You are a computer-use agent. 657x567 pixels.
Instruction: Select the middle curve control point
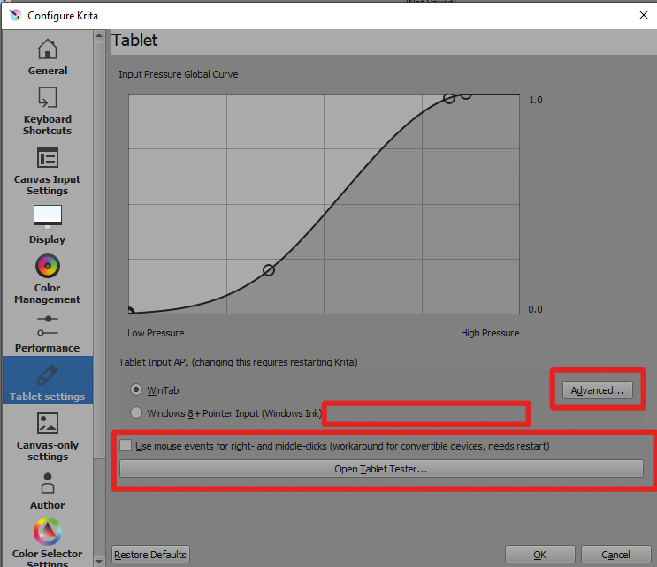coord(269,270)
